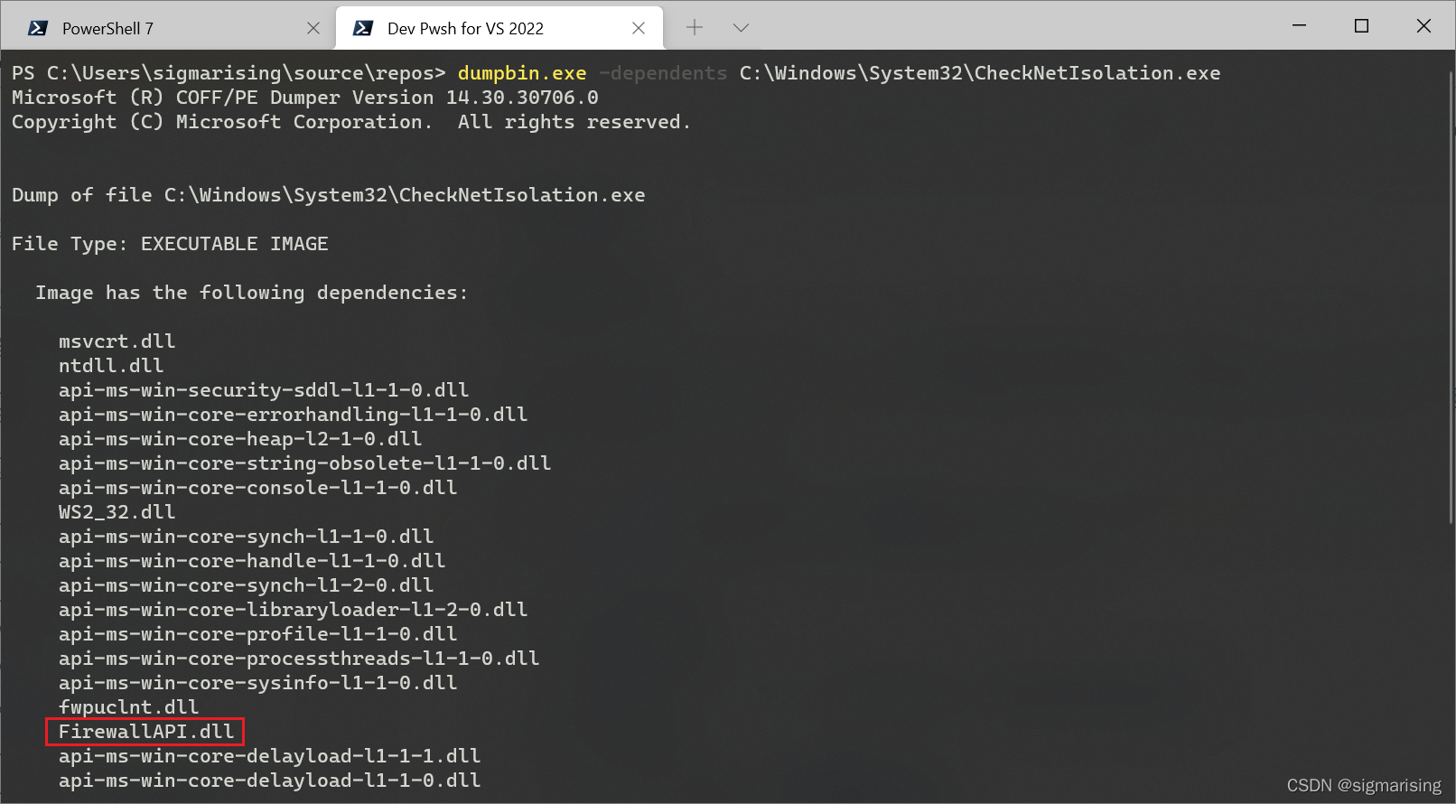Expand the new tab profile dropdown chevron

[741, 27]
